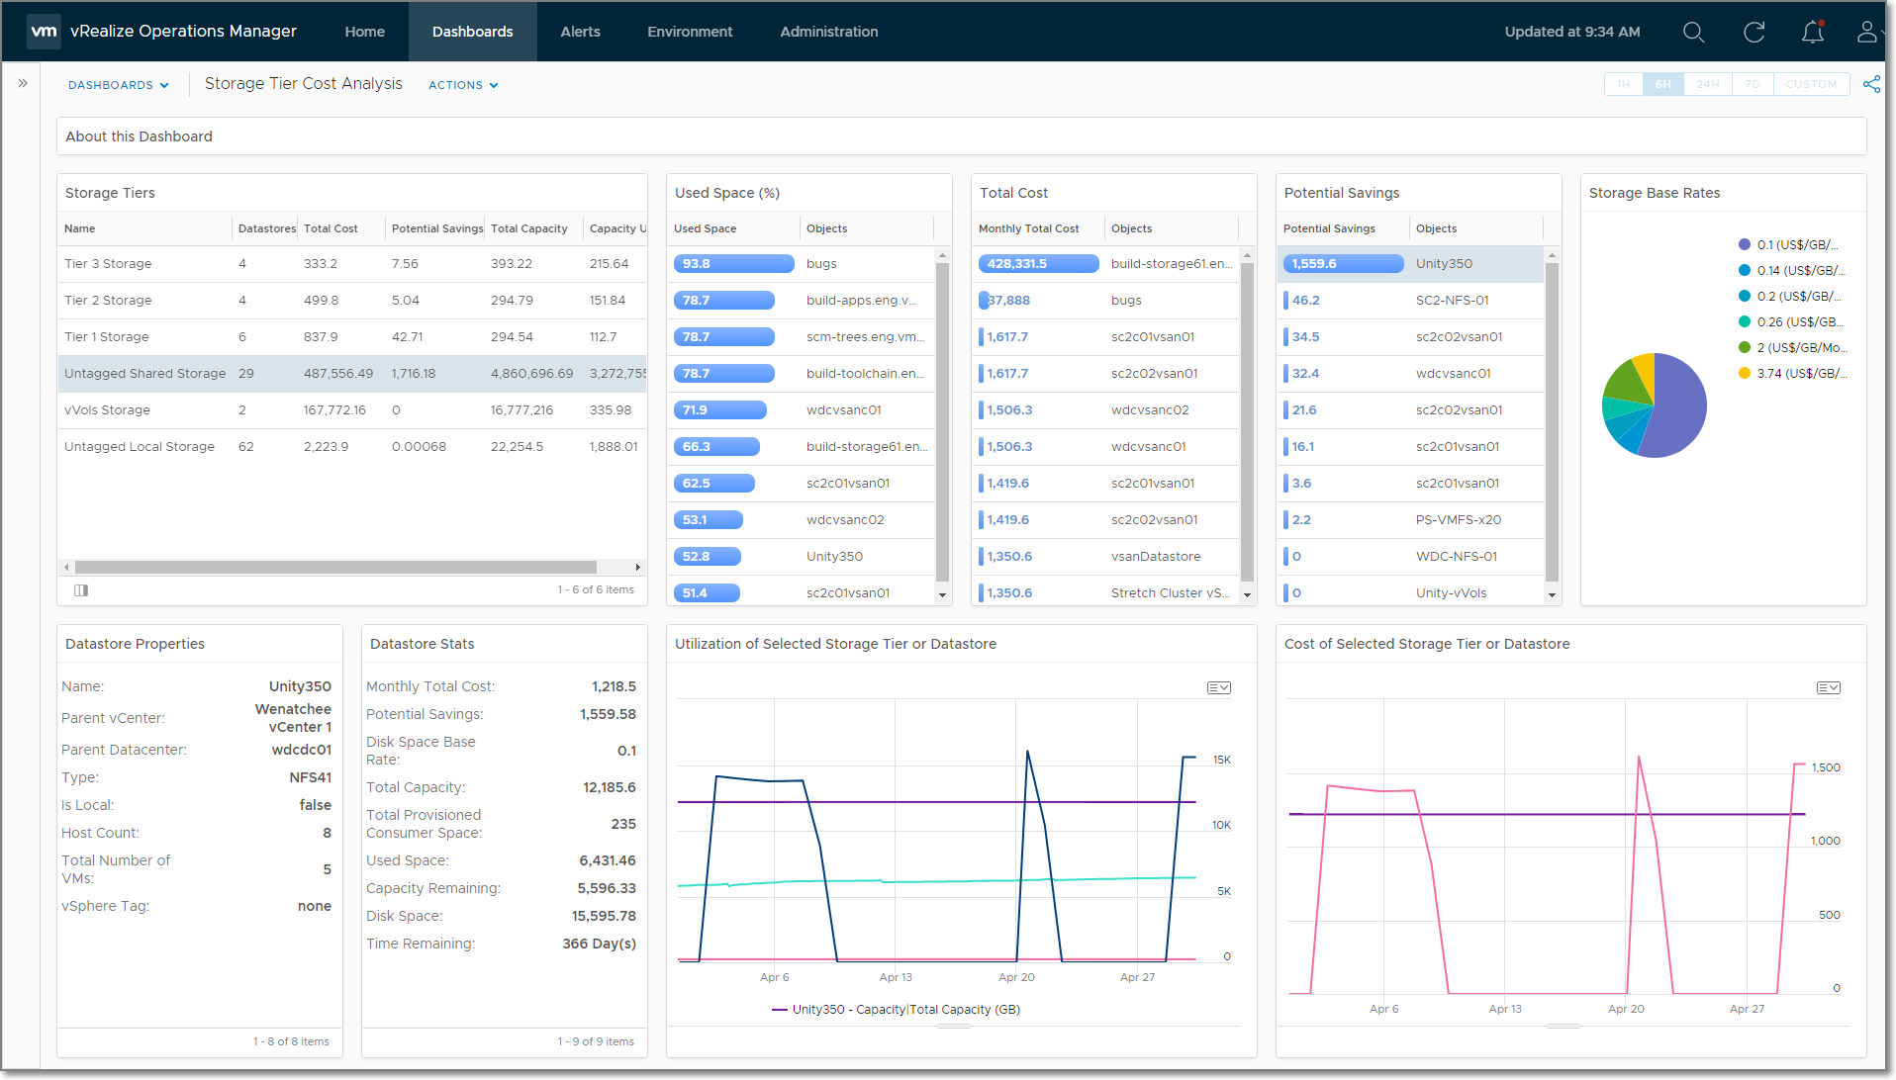1896x1080 pixels.
Task: Select the Tier 3 Storage row
Action: coord(351,264)
